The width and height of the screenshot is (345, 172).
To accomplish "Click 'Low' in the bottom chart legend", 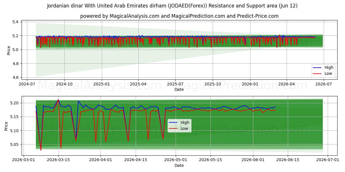I will point(184,128).
